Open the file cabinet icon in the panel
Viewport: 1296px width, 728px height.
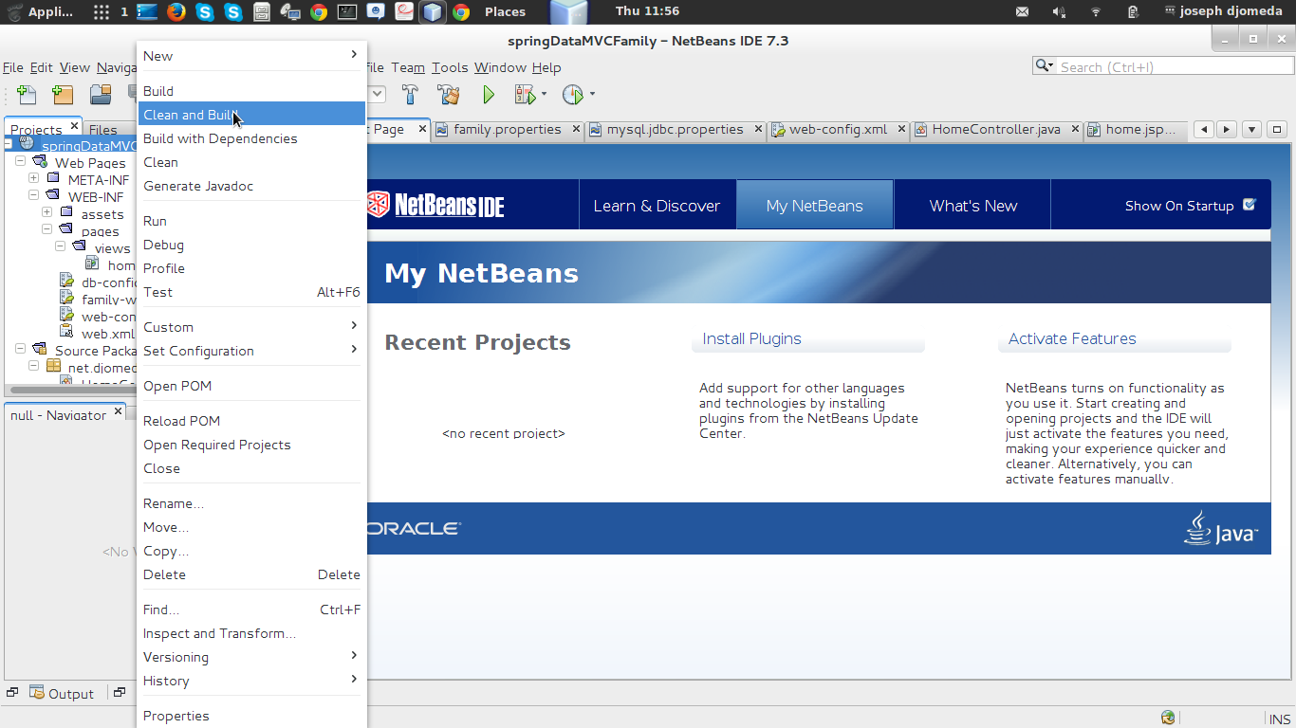point(262,12)
